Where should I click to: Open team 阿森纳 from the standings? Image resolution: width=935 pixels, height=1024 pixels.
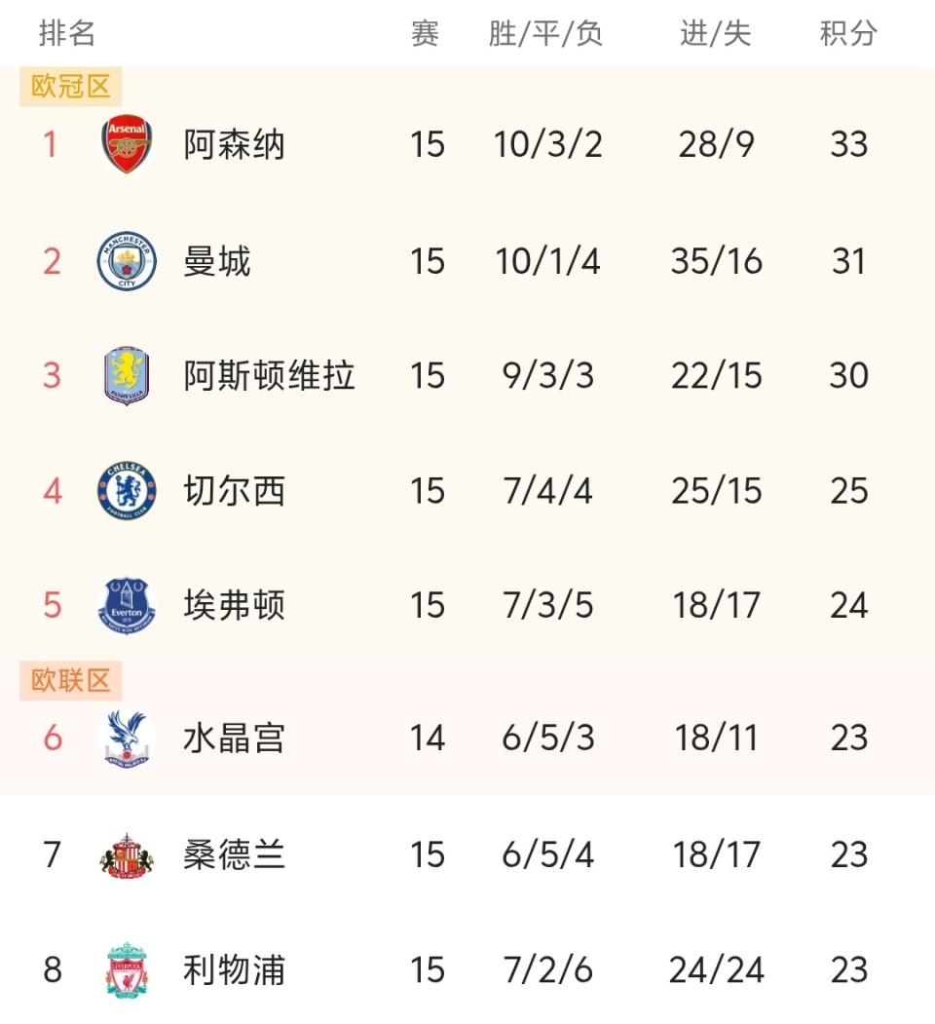click(234, 145)
